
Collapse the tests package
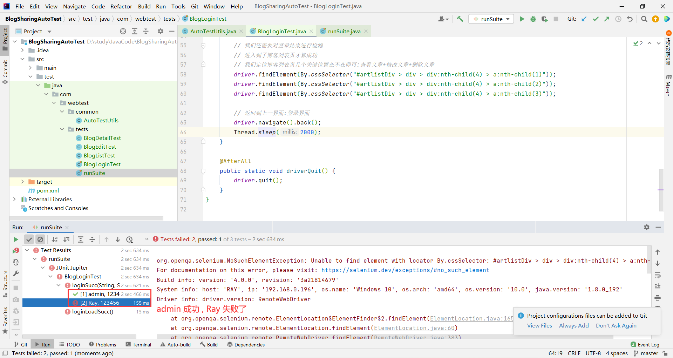click(x=62, y=129)
